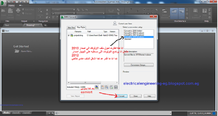Click the scroll left arrow in files table
This screenshot has height=116, width=218.
click(68, 83)
